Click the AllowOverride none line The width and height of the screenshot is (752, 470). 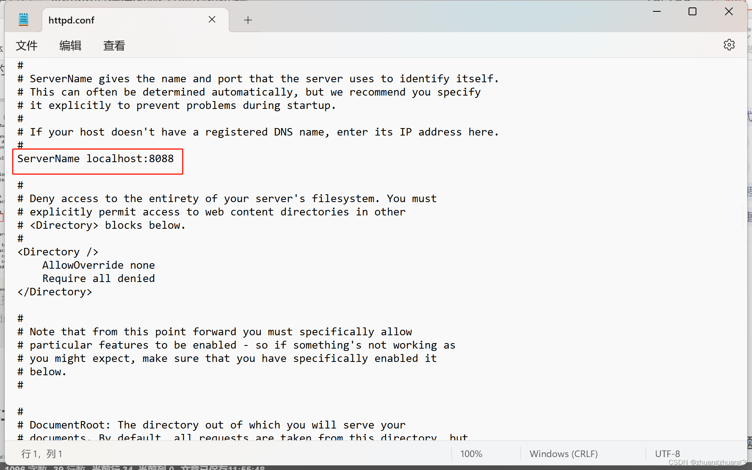tap(99, 265)
